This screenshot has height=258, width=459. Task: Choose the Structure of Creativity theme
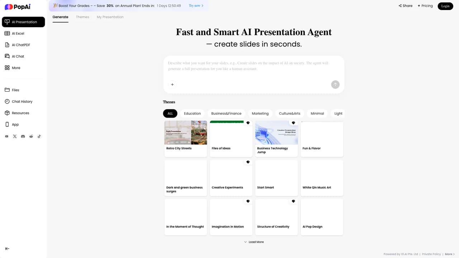(x=276, y=217)
